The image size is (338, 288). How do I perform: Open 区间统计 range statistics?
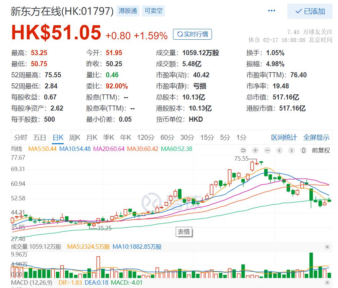[x=284, y=137]
